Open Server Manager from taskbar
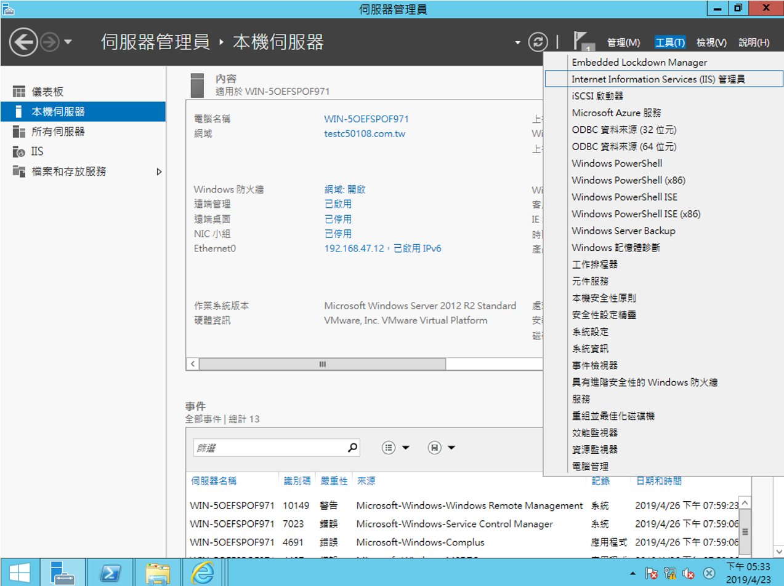 point(62,572)
